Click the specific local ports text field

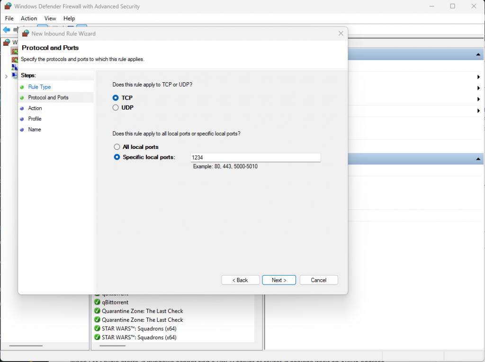coord(255,158)
